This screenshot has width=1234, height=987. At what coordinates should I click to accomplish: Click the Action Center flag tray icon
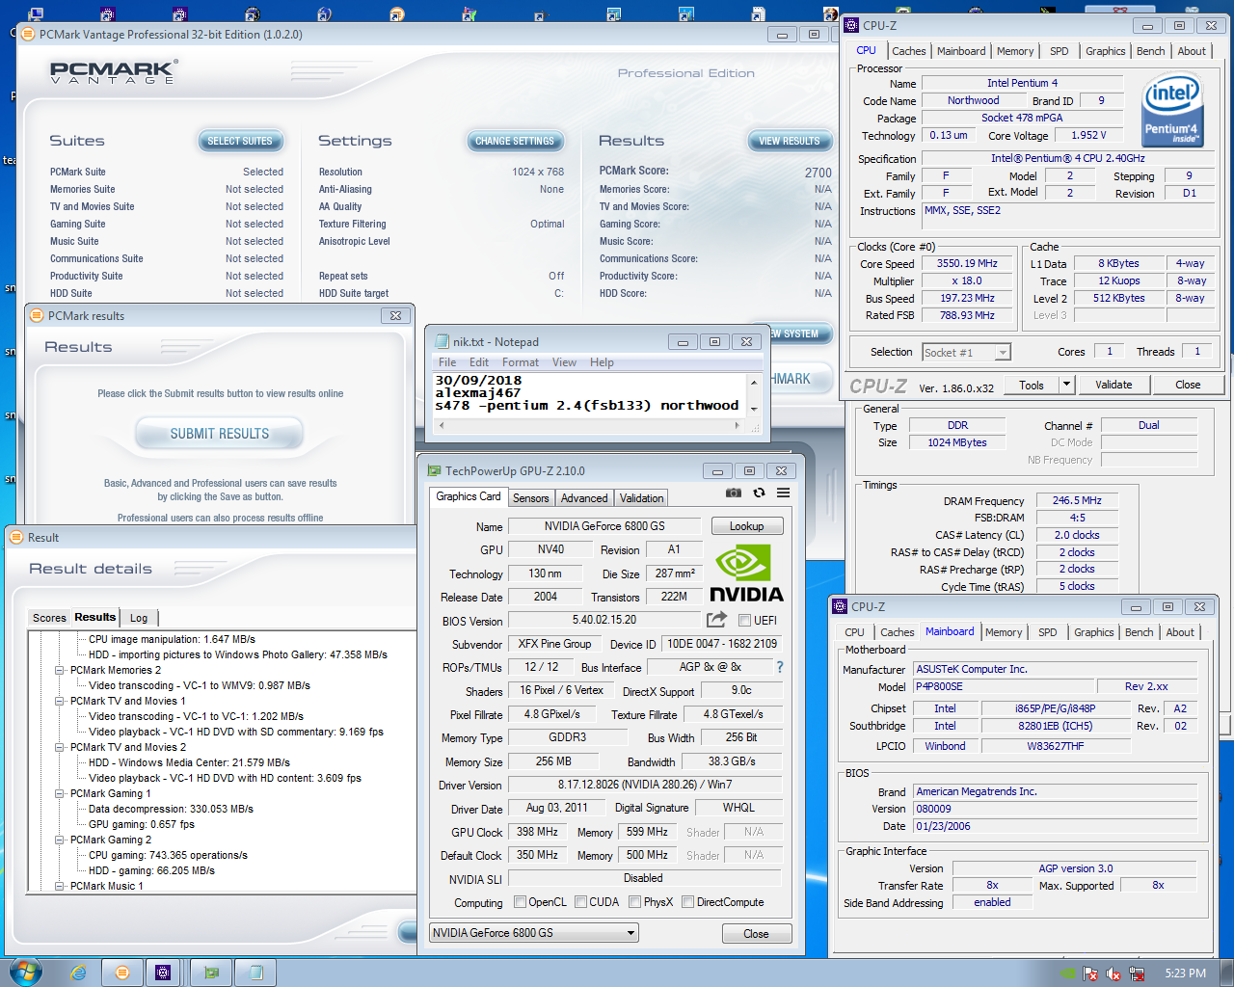coord(1091,974)
